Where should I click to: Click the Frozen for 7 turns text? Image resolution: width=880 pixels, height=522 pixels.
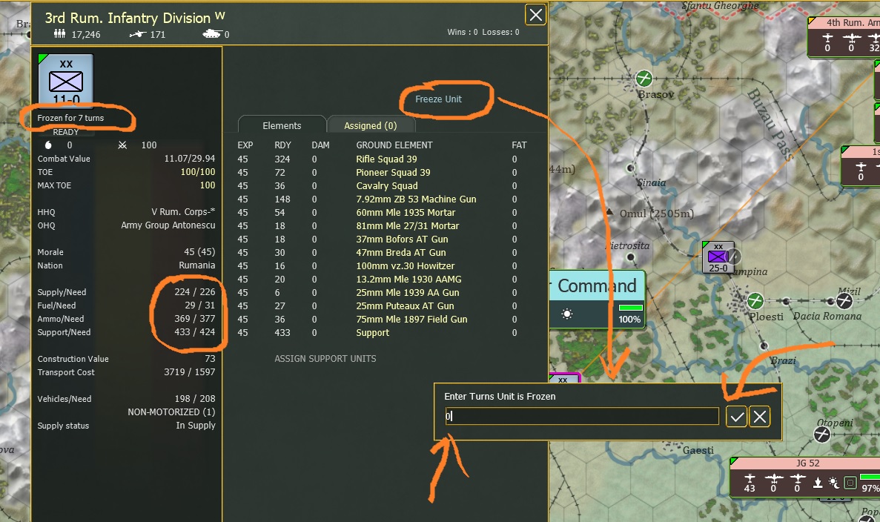(70, 118)
